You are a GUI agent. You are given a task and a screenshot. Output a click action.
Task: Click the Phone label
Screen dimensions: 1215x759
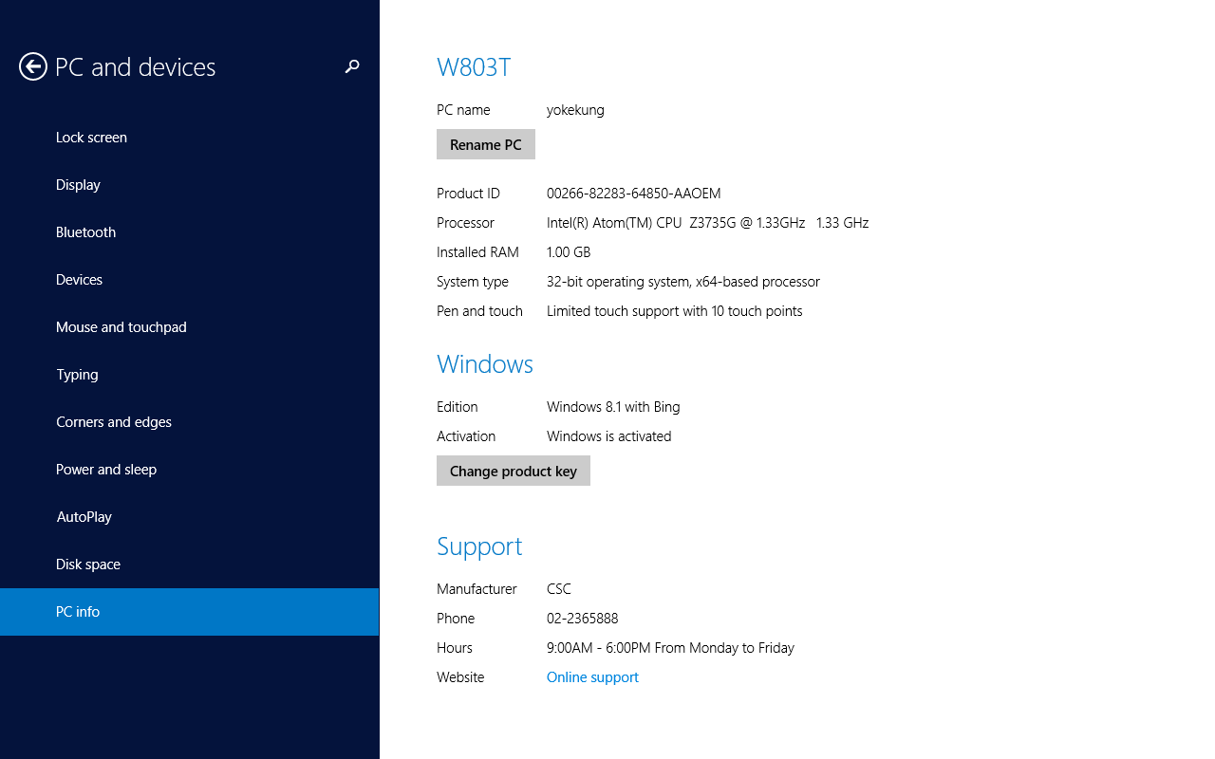pos(456,619)
